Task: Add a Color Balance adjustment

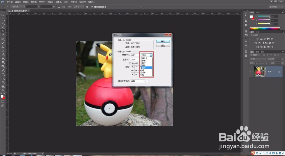Action: click(x=259, y=43)
